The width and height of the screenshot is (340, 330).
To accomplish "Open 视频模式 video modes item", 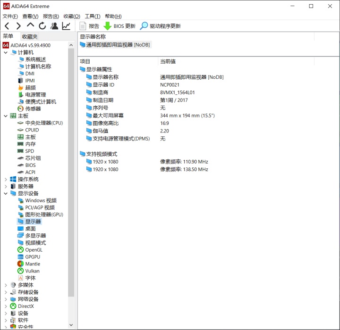I will (x=32, y=243).
